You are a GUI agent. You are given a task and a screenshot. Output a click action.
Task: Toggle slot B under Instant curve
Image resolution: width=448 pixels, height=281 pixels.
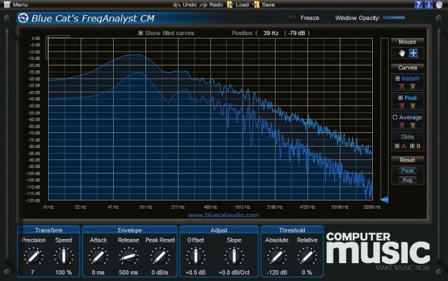pos(413,86)
